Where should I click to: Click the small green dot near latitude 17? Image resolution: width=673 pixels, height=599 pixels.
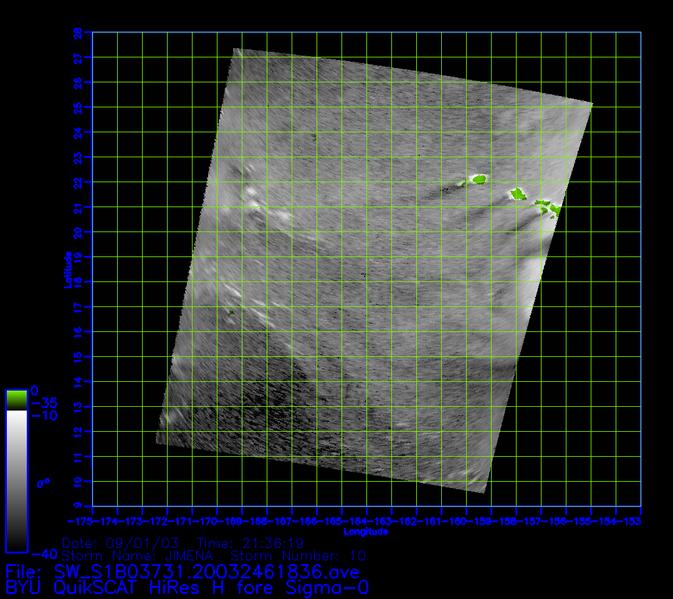click(231, 313)
